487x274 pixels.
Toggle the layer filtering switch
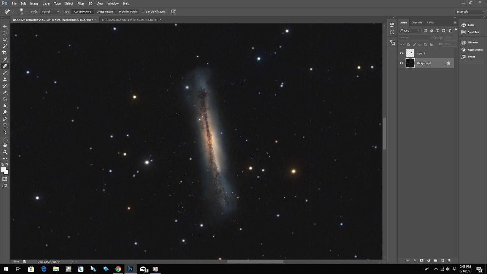455,30
